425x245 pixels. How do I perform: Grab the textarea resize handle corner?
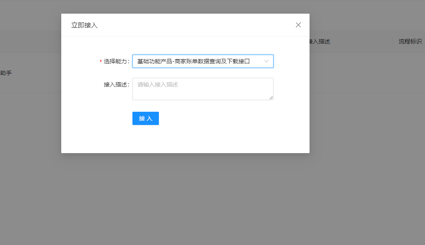tap(271, 98)
